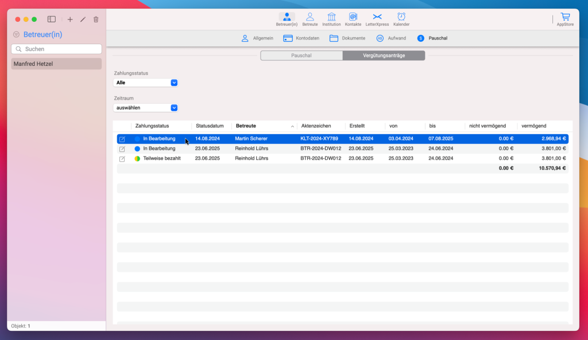Switch to the Kontodaten tab

(301, 38)
